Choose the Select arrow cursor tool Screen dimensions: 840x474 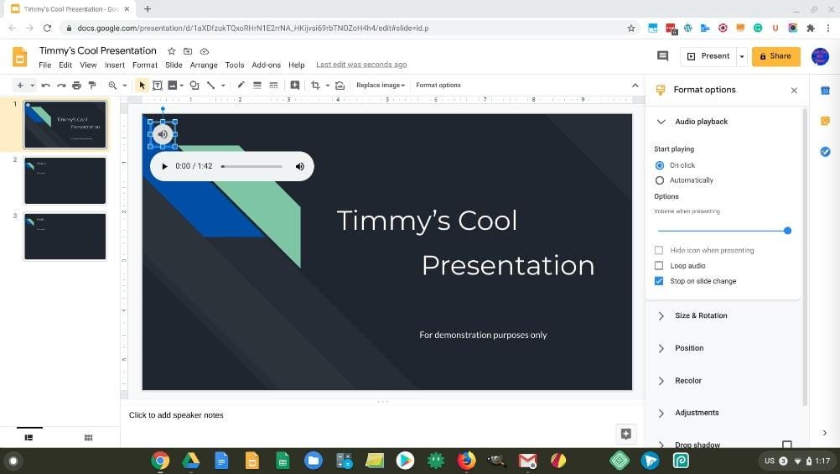(x=142, y=86)
